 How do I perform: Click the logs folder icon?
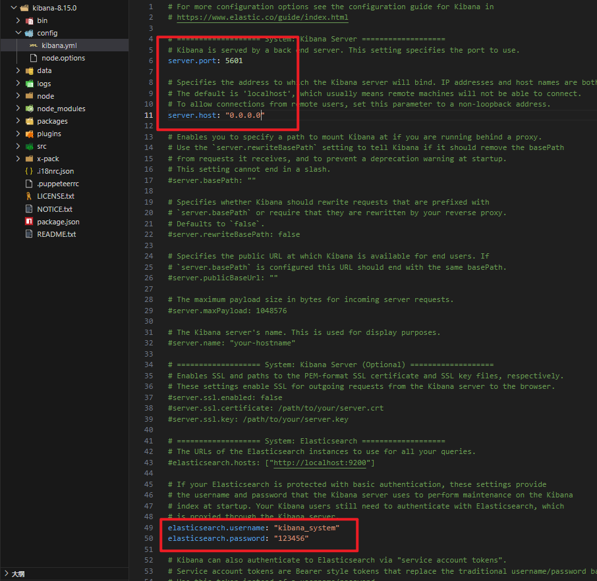(29, 84)
